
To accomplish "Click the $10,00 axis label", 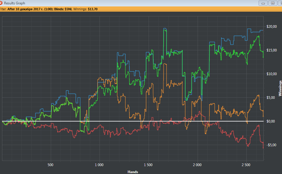I will point(272,74).
